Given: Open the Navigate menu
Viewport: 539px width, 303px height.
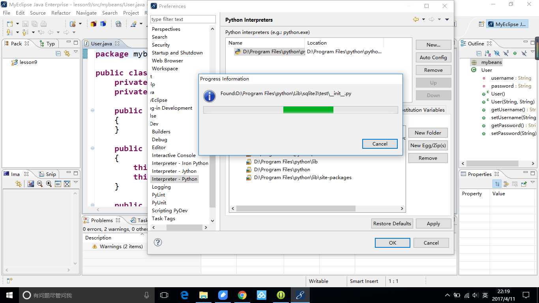Looking at the screenshot, I should 86,13.
